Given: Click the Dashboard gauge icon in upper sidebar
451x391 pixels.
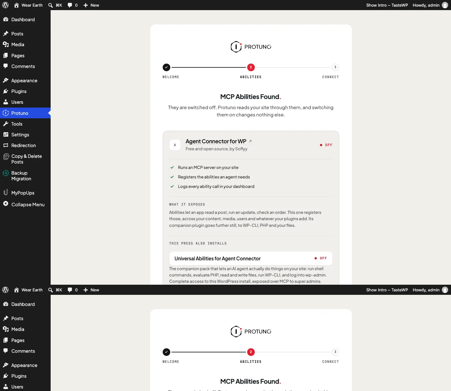Looking at the screenshot, I should tap(6, 19).
